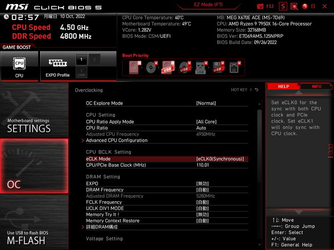
Task: Open the M-FLASH BIOS flash section
Action: (34, 222)
